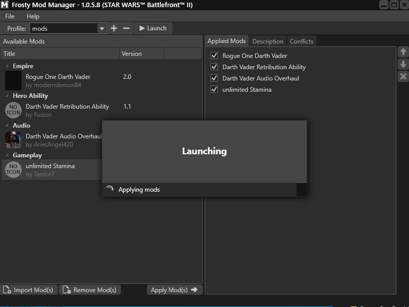Click the Remove Mod(s) button
409x307 pixels.
pyautogui.click(x=90, y=290)
